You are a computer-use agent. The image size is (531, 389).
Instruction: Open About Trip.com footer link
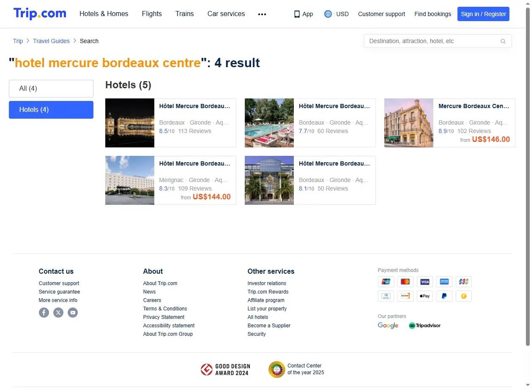pyautogui.click(x=160, y=283)
